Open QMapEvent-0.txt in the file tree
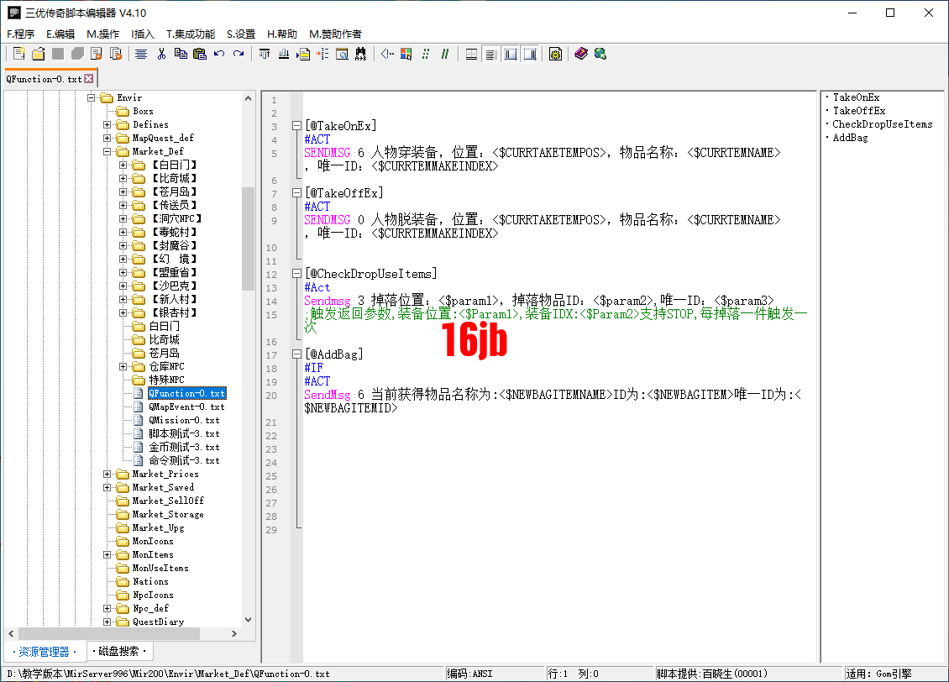The width and height of the screenshot is (949, 682). tap(186, 407)
